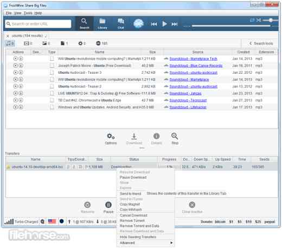Viewport: 282px width, 249px height.
Task: Filter results by video files
Action: click(28, 43)
